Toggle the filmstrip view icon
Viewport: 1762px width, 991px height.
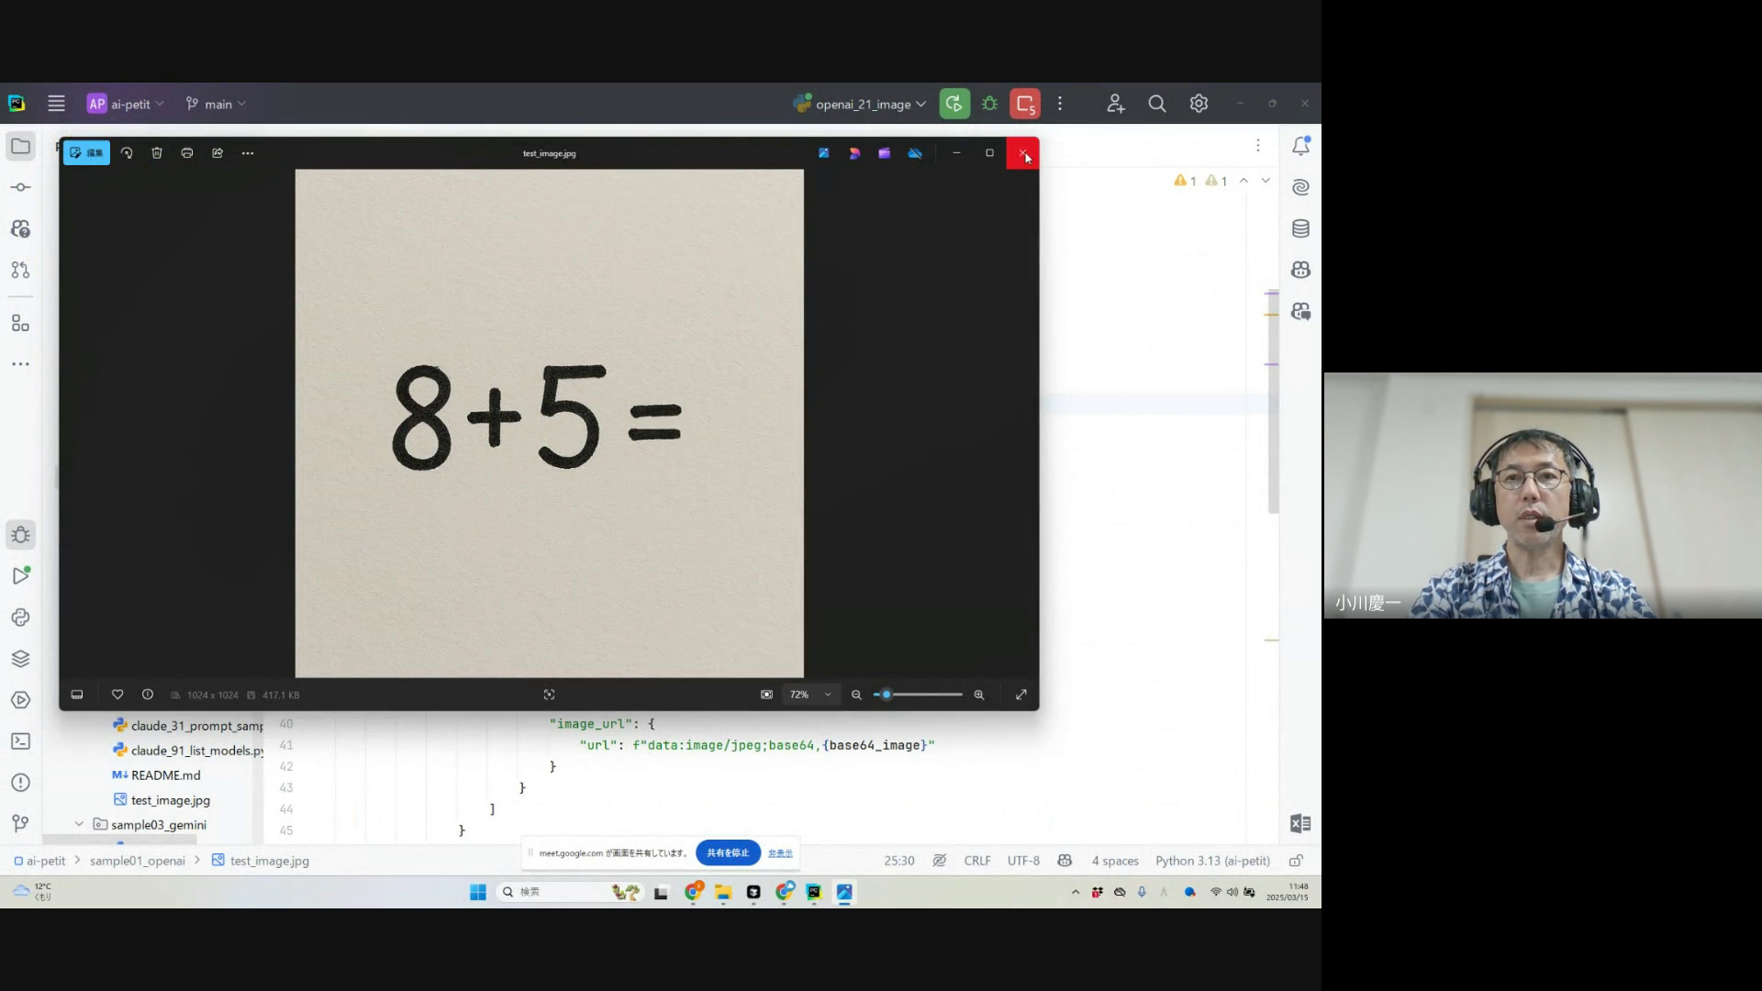(77, 695)
